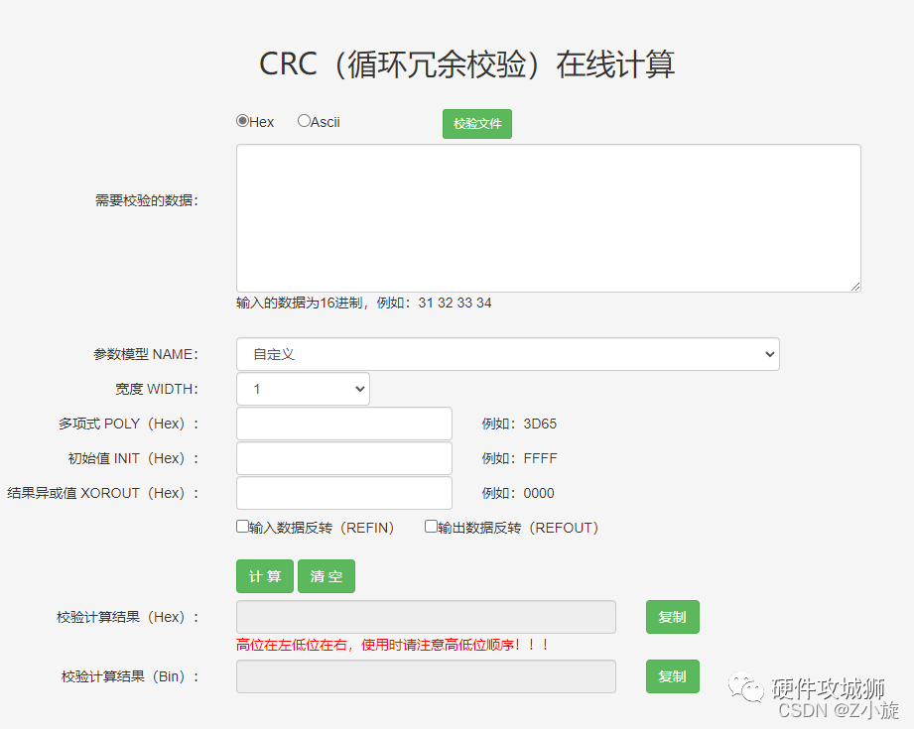Image resolution: width=914 pixels, height=729 pixels.
Task: Click the 初始值 INIT input field
Action: 343,458
